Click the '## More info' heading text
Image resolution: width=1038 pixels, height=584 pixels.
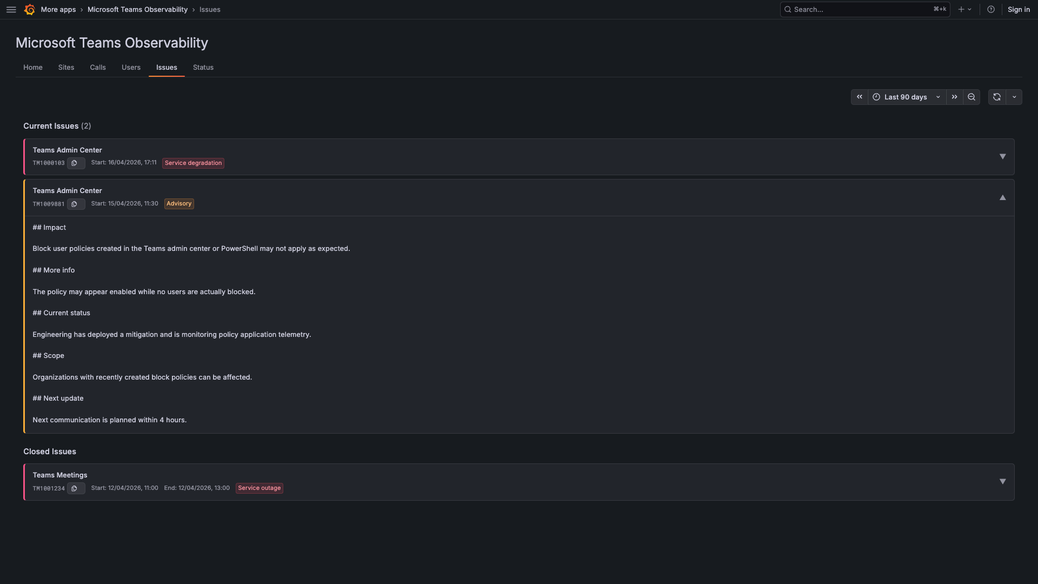tap(54, 270)
